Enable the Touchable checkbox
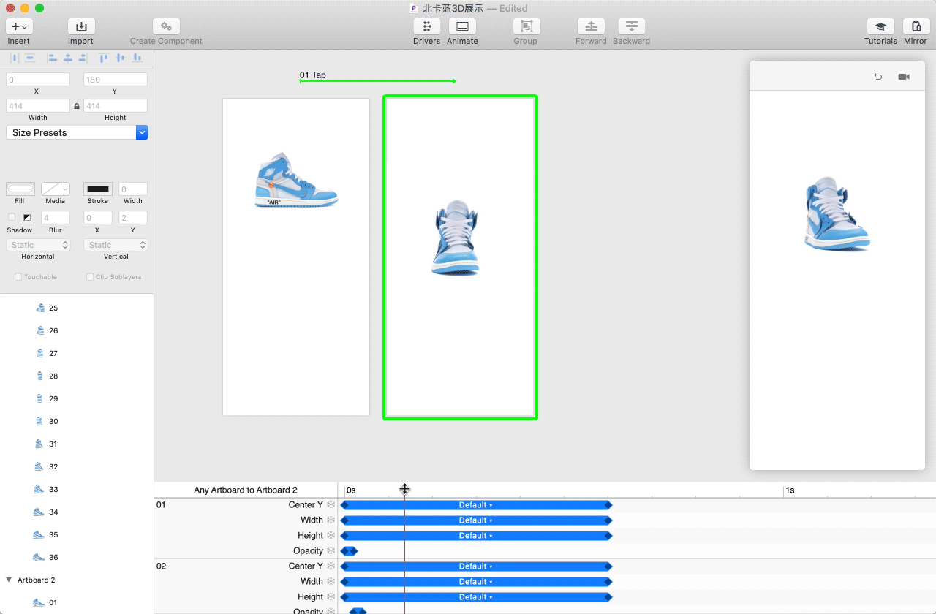Image resolution: width=936 pixels, height=614 pixels. tap(18, 277)
